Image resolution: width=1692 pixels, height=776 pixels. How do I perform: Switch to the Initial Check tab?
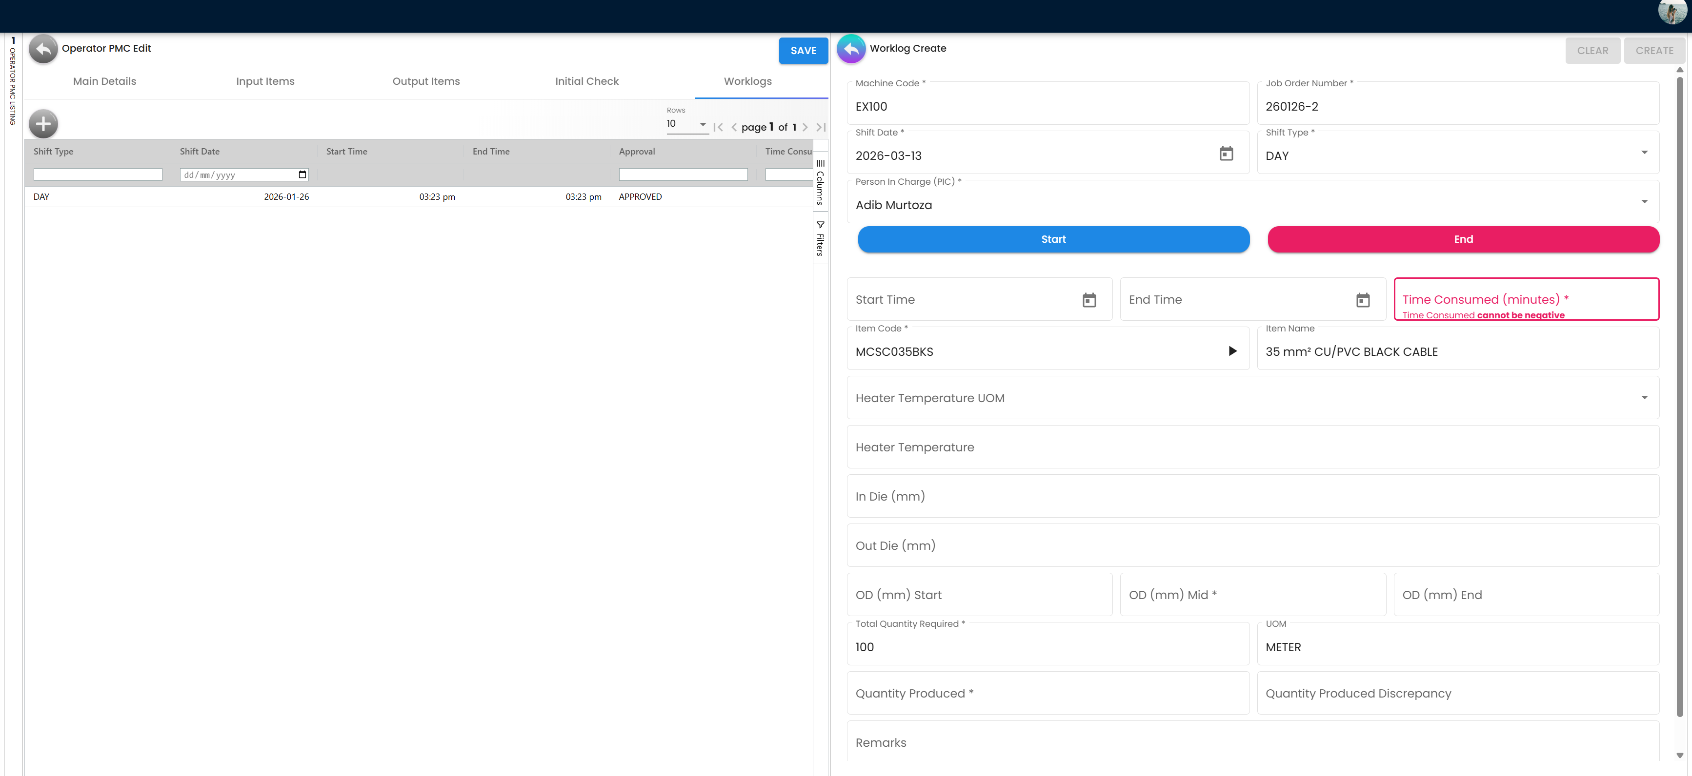(586, 81)
